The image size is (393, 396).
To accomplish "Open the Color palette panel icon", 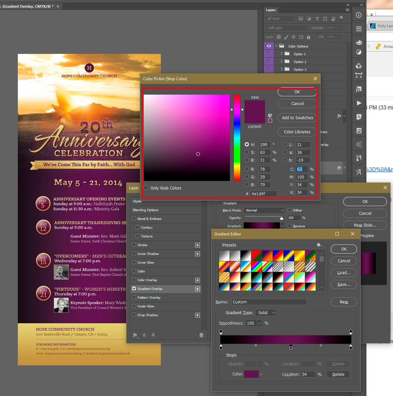I will 359,42.
